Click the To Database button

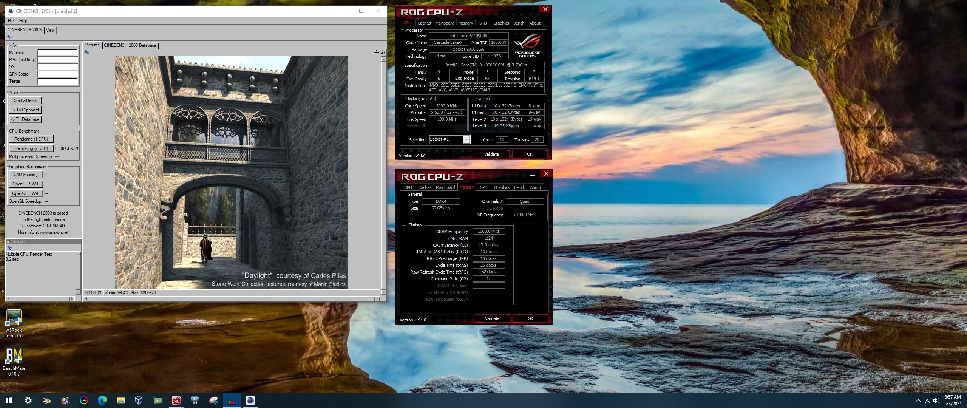(x=25, y=119)
